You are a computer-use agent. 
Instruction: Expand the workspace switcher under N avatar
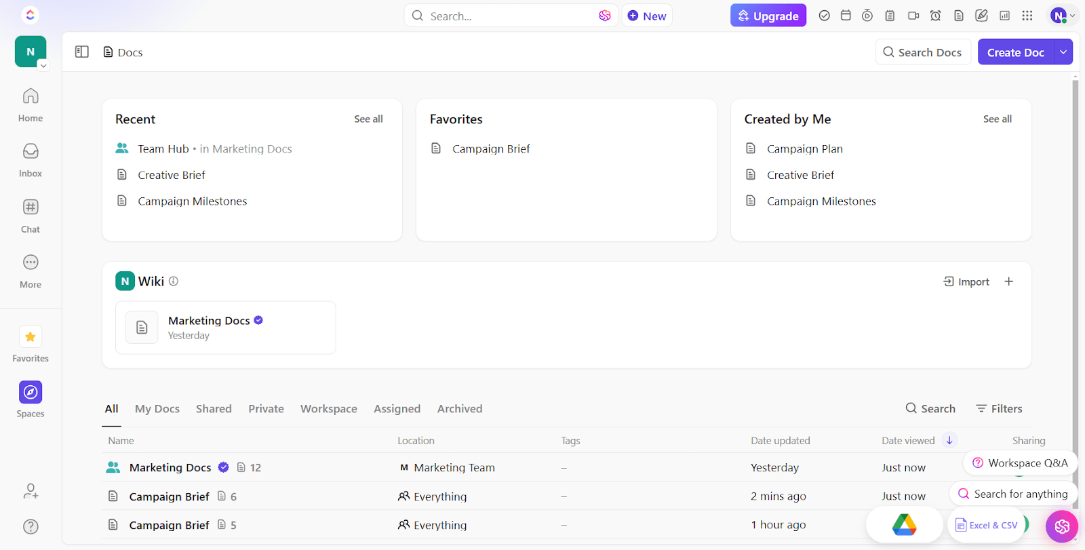coord(43,66)
